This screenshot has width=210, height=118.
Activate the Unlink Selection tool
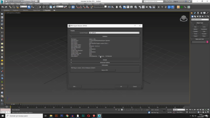(14, 7)
